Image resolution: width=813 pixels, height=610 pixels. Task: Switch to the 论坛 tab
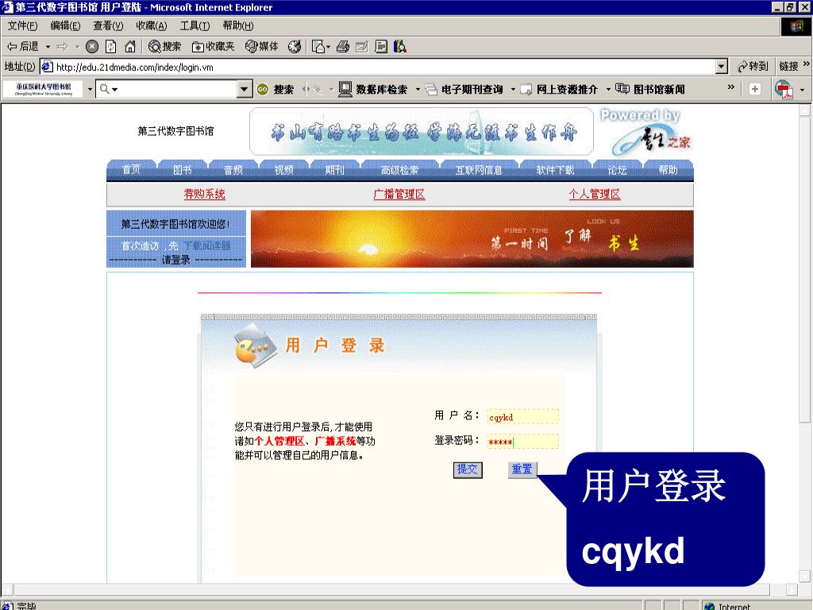point(617,170)
